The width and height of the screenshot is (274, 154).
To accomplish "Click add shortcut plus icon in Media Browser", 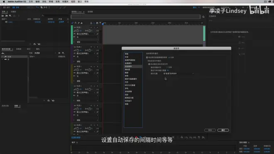I will pos(63,53).
